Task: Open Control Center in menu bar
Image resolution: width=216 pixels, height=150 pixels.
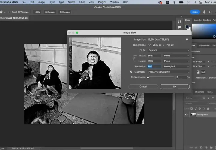Action: [x=201, y=2]
